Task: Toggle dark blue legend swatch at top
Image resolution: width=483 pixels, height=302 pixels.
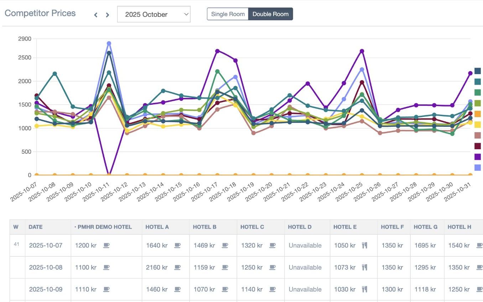Action: (x=478, y=71)
